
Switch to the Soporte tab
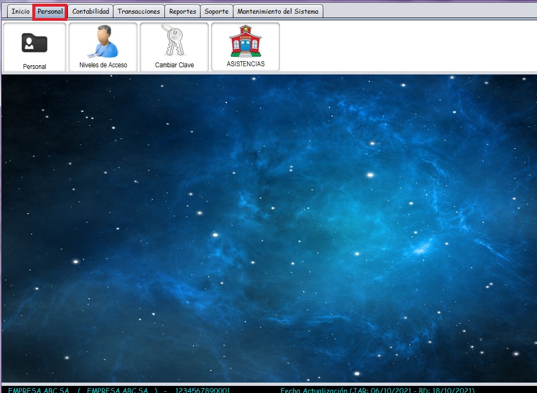216,11
